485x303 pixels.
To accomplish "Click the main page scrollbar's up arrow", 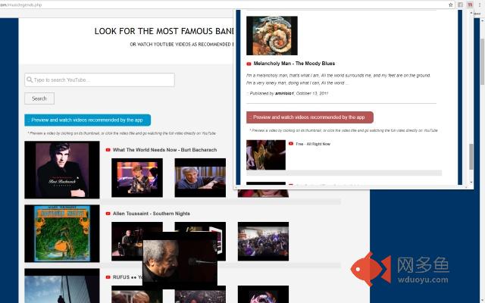I will click(482, 20).
